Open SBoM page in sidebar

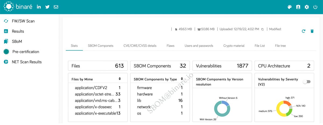17,41
